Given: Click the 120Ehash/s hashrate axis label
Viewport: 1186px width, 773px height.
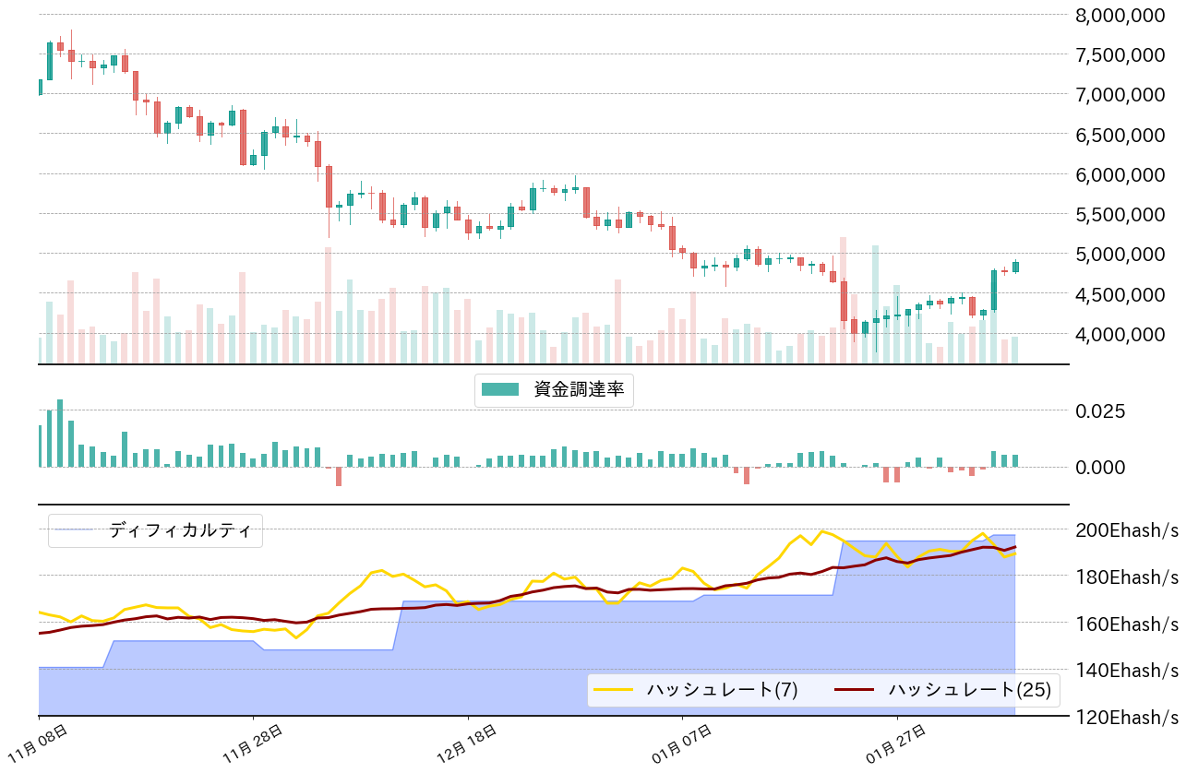Looking at the screenshot, I should (1127, 717).
